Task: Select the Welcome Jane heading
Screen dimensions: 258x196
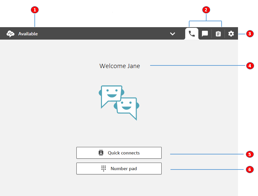Action: 120,66
